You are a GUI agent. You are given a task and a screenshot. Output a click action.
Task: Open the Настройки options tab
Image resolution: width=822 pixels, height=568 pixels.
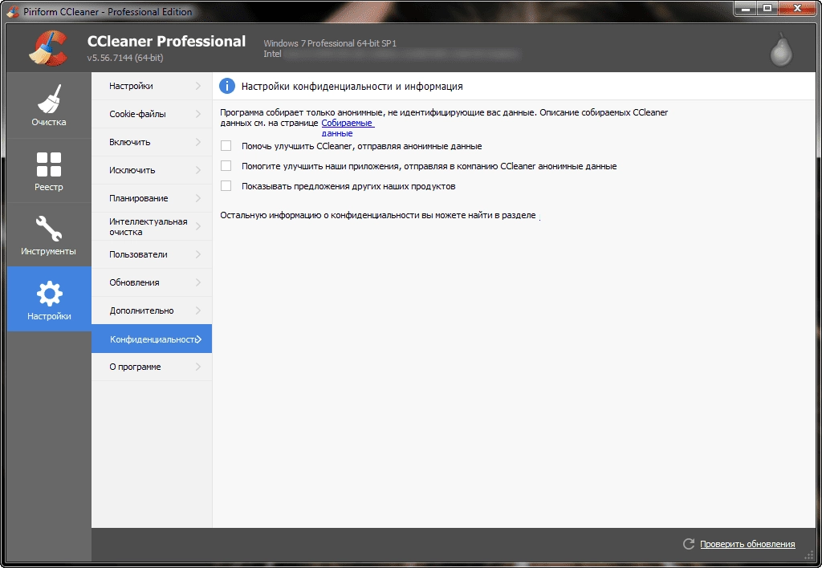pyautogui.click(x=152, y=86)
